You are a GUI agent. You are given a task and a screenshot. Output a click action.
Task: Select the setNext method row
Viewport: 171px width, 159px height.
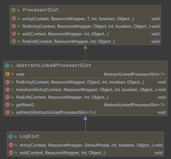pos(56,112)
